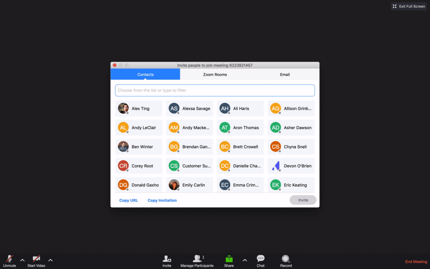This screenshot has width=430, height=269.
Task: Select Brett Crowell BC avatar
Action: click(225, 147)
